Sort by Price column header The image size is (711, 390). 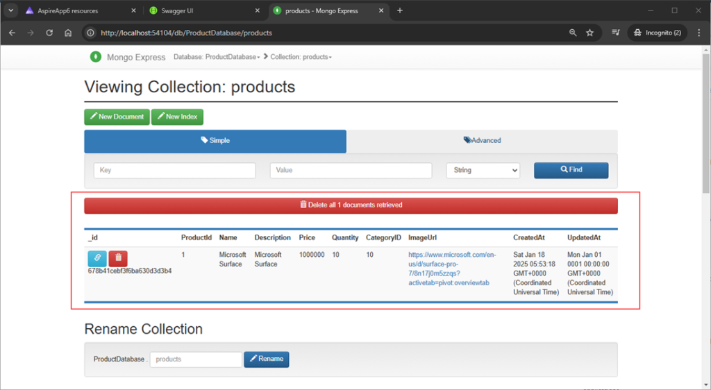point(307,238)
